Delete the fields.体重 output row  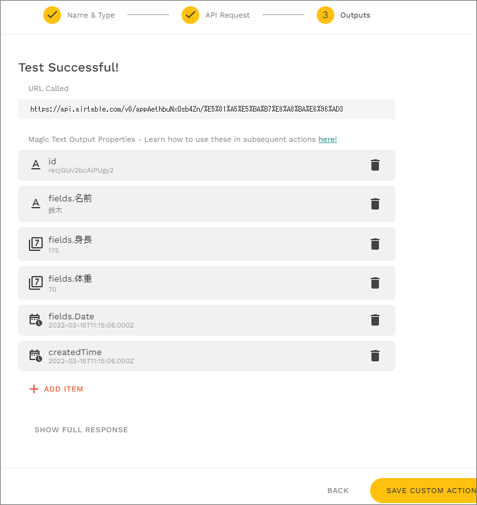pyautogui.click(x=375, y=283)
